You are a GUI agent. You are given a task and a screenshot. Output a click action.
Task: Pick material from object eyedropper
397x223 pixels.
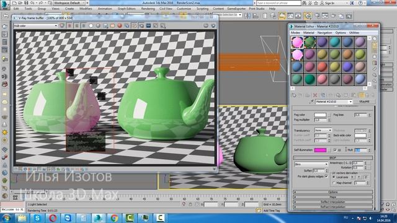[311, 101]
